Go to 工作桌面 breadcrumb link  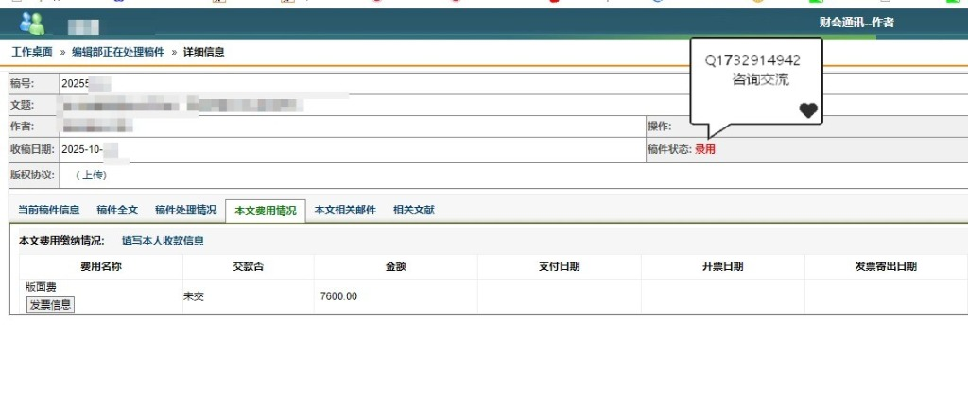click(x=33, y=52)
